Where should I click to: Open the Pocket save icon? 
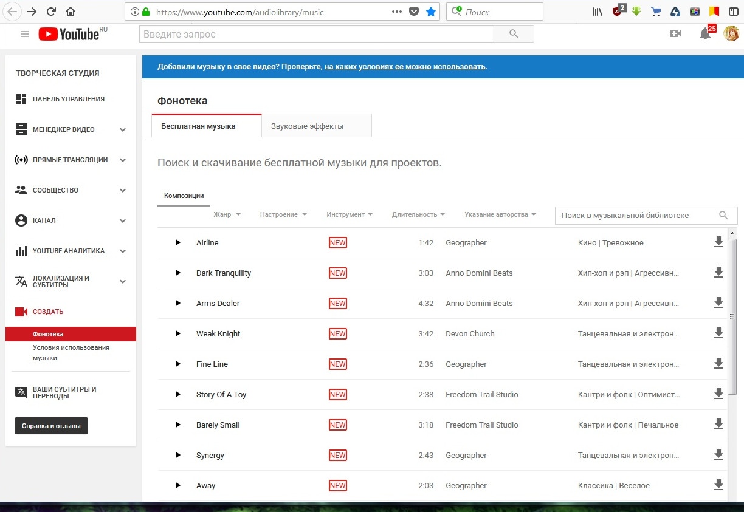click(414, 12)
